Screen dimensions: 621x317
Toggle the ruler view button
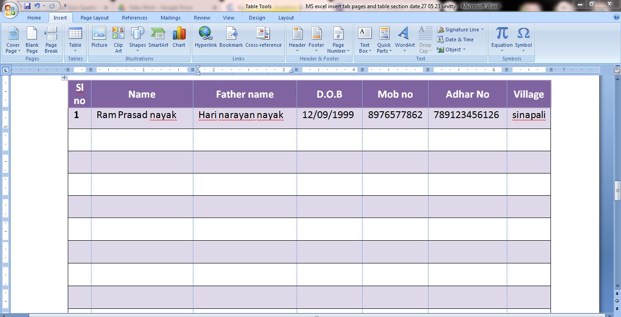click(x=617, y=71)
